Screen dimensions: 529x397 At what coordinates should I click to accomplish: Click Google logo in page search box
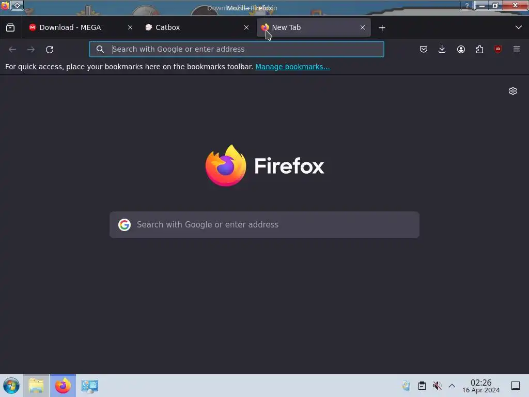[x=125, y=225]
